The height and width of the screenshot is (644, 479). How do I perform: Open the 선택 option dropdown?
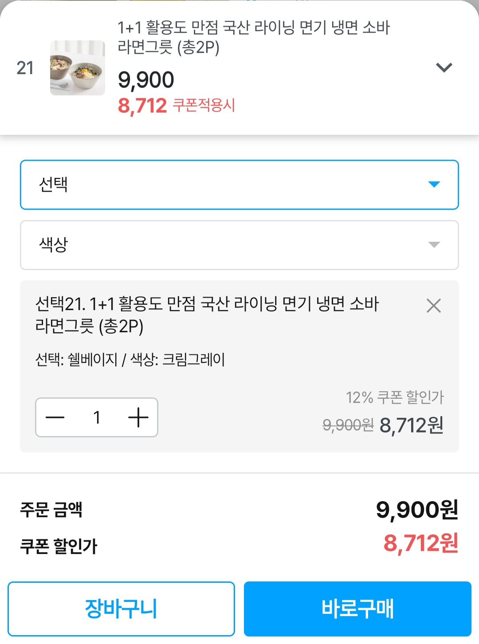222,185
